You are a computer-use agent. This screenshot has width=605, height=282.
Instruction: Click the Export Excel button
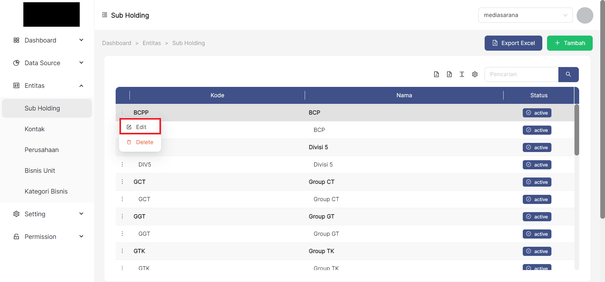[513, 43]
